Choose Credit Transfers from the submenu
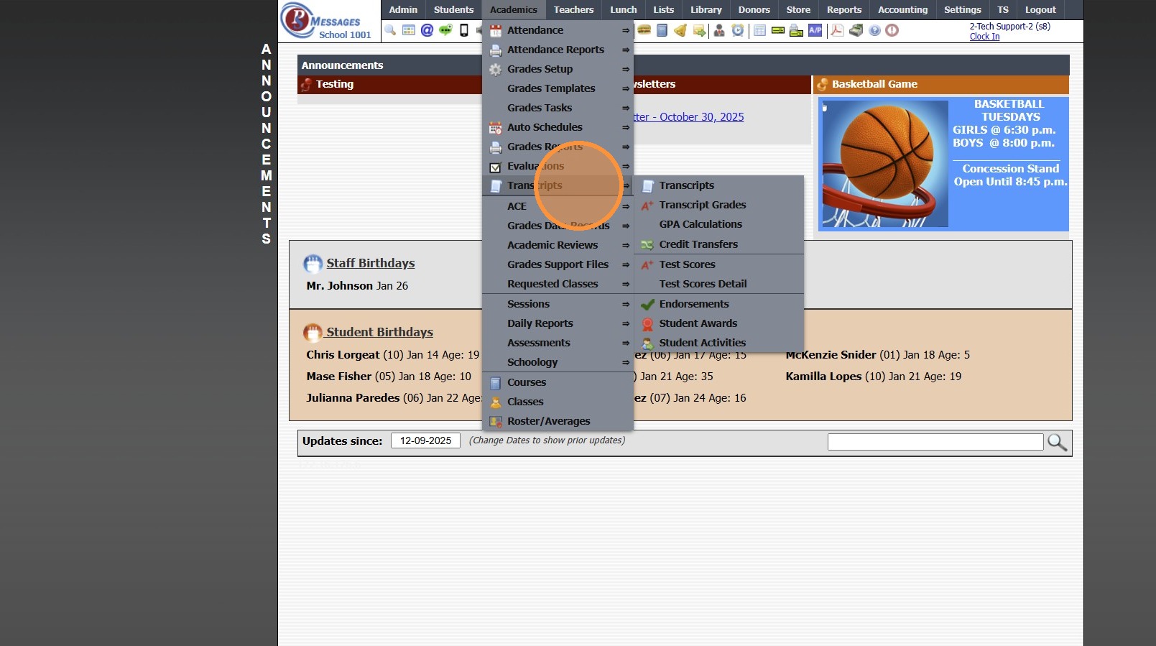This screenshot has height=646, width=1156. click(x=718, y=244)
